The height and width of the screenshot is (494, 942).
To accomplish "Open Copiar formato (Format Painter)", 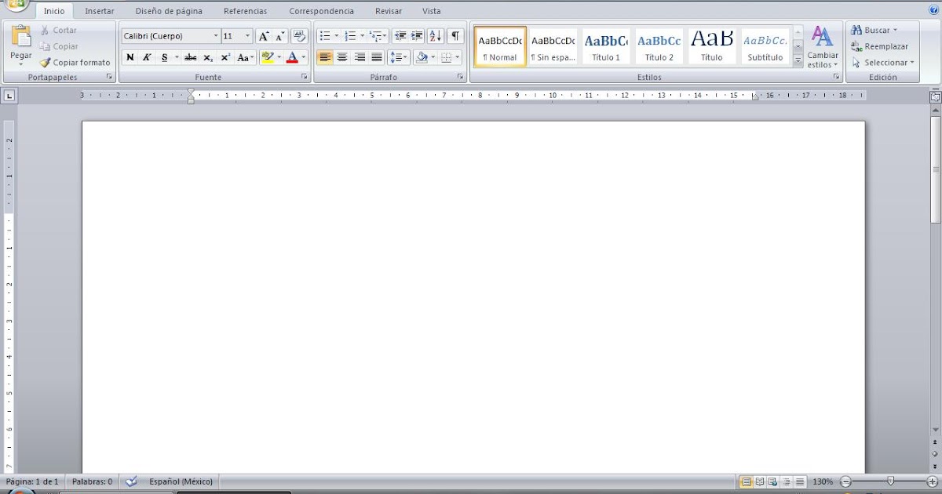I will (x=75, y=62).
